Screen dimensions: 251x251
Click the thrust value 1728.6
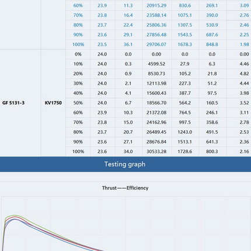(x=184, y=151)
